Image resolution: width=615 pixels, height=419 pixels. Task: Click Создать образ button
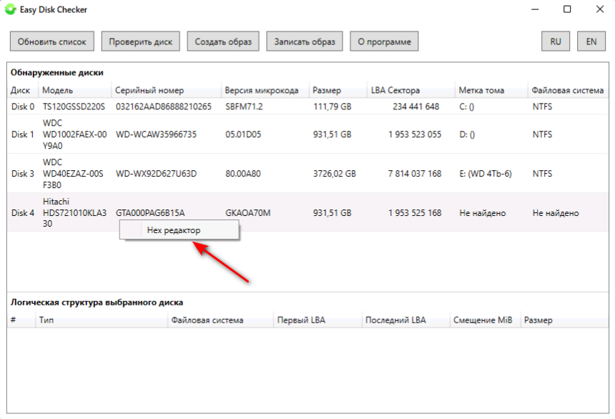pyautogui.click(x=223, y=41)
